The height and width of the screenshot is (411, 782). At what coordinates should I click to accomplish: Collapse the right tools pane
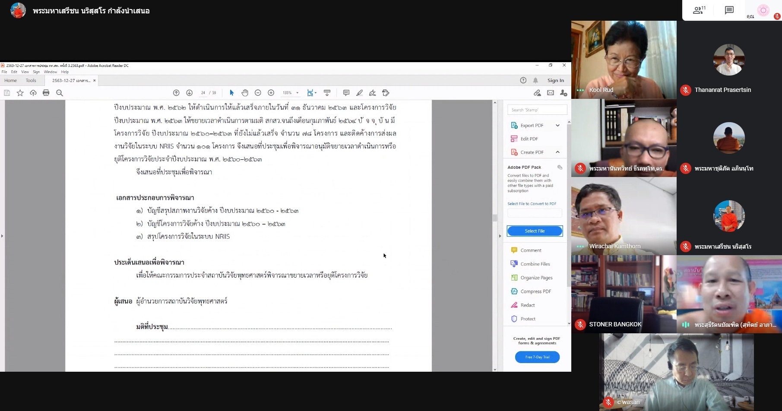(500, 236)
